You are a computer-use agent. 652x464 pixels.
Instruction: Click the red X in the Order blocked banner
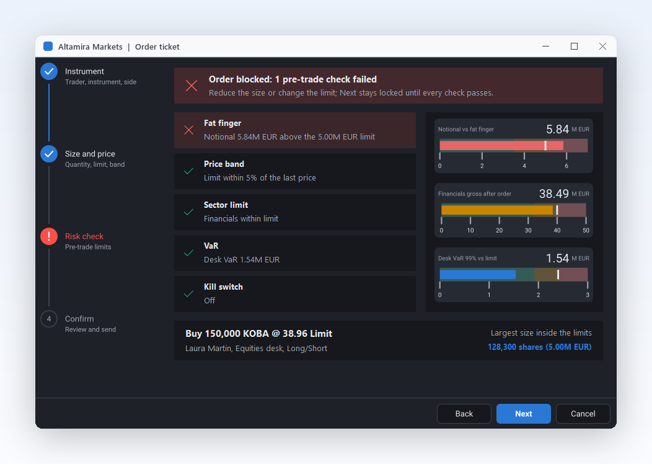tap(192, 86)
